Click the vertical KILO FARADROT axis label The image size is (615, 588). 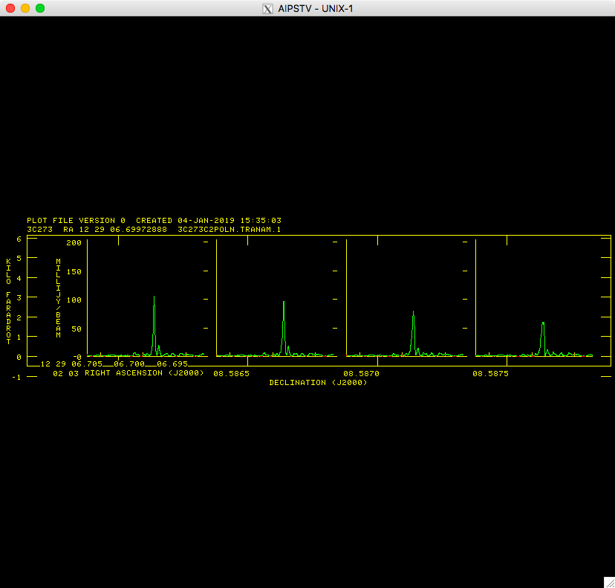click(x=8, y=300)
